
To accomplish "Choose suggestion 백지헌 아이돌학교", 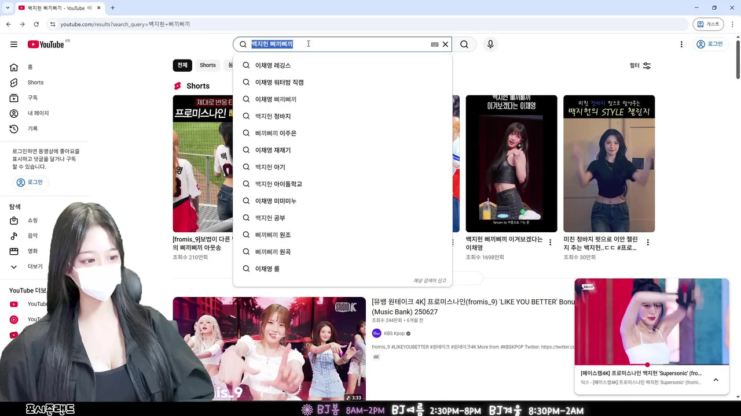I will 343,184.
